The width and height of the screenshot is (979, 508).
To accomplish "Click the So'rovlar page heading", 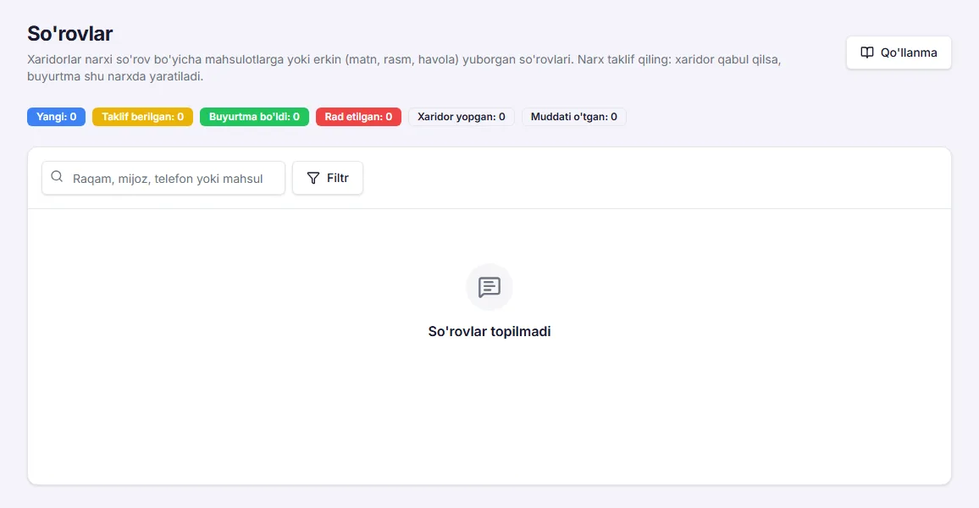I will [70, 34].
